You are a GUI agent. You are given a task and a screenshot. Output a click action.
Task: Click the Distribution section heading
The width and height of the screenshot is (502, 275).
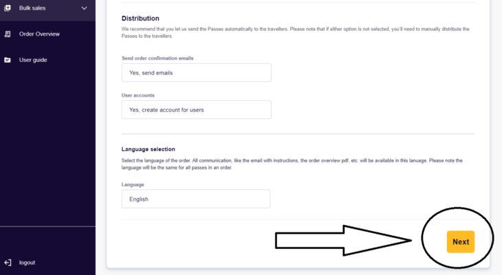point(140,19)
